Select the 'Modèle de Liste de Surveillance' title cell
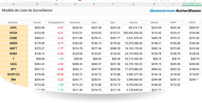This screenshot has width=202, height=103. [27, 10]
